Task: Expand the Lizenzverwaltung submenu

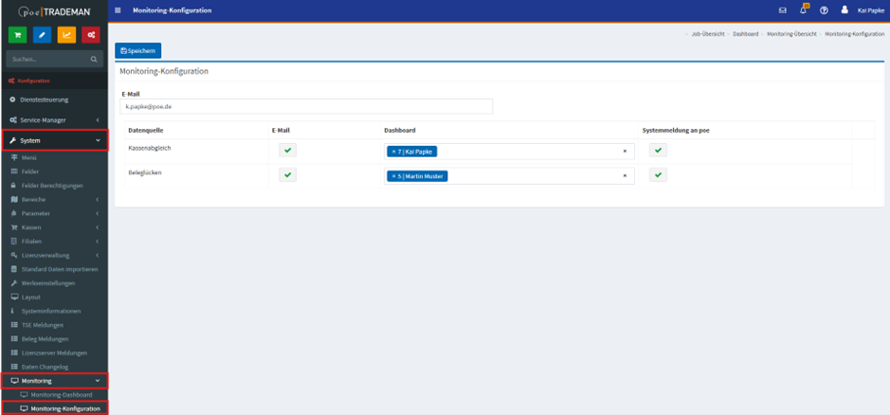Action: [54, 255]
